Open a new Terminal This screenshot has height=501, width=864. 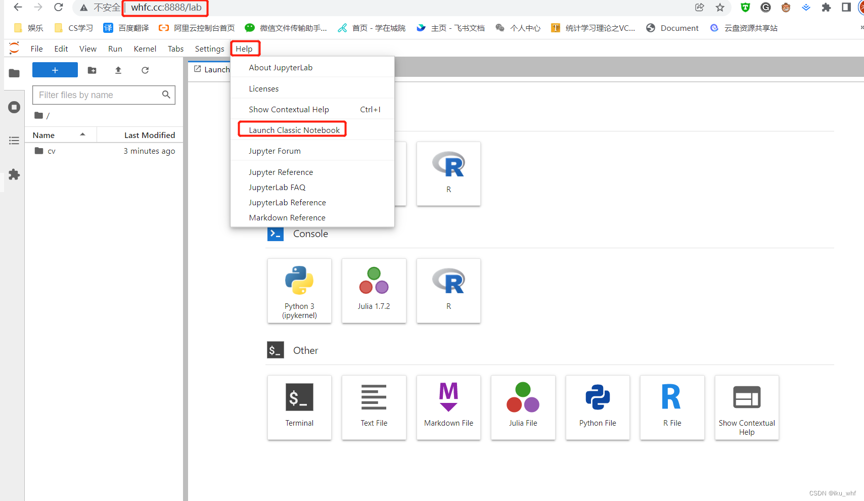pos(299,407)
